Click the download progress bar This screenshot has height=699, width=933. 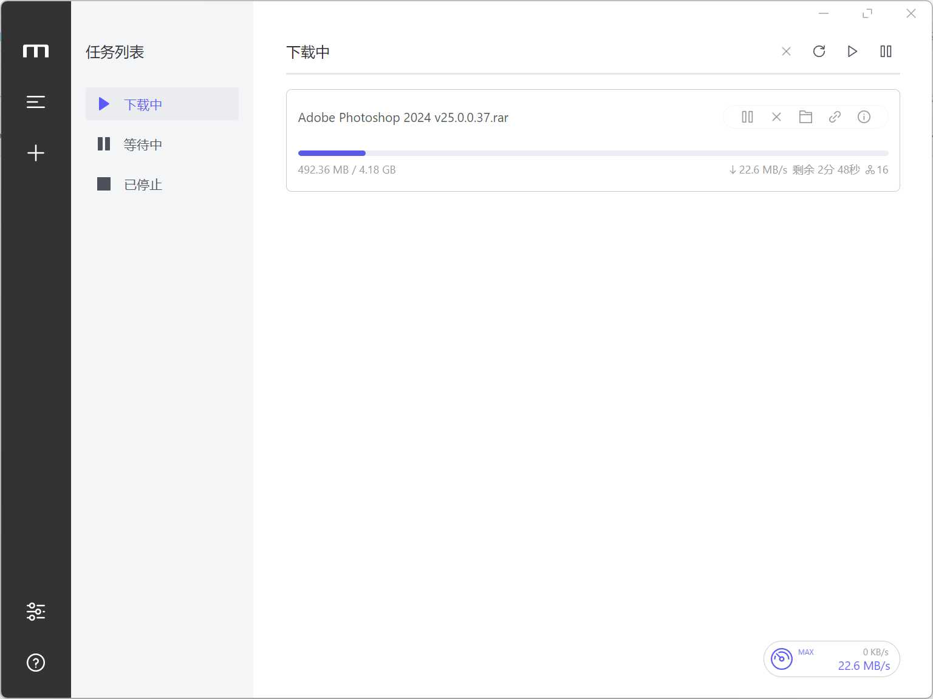[x=593, y=153]
